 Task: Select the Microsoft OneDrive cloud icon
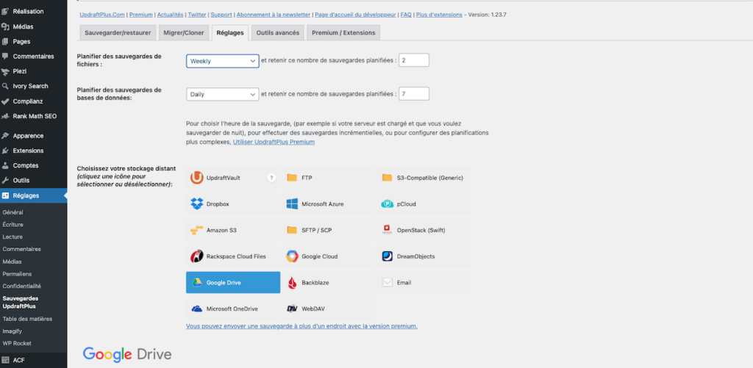(x=197, y=309)
